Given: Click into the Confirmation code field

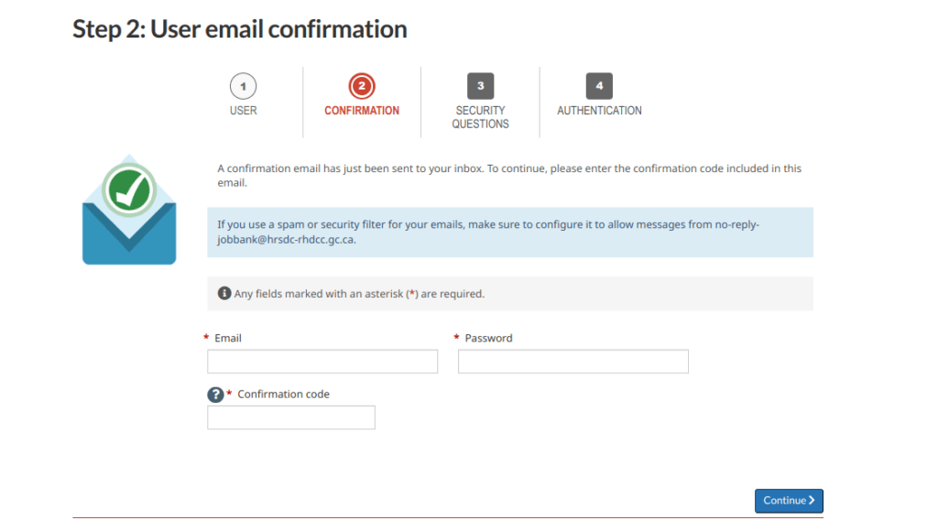Looking at the screenshot, I should pyautogui.click(x=291, y=417).
